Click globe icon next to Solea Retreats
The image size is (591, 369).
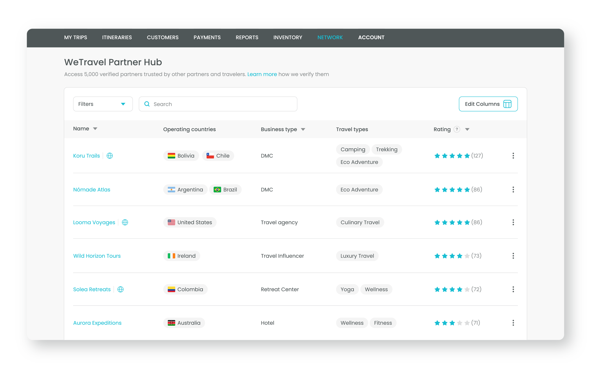point(121,289)
